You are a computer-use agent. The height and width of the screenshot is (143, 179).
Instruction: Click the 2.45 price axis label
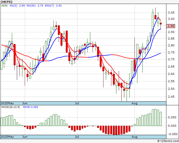[171, 97]
